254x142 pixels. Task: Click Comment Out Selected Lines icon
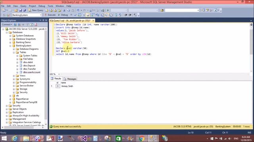(116, 15)
